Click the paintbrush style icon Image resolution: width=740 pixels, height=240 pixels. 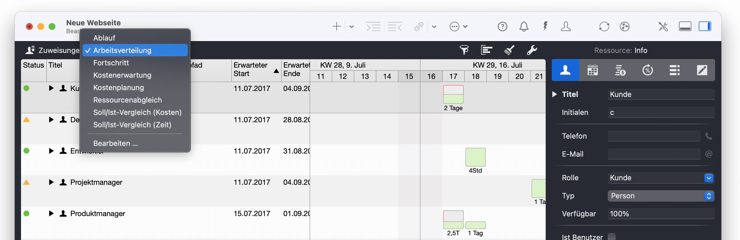click(x=509, y=50)
